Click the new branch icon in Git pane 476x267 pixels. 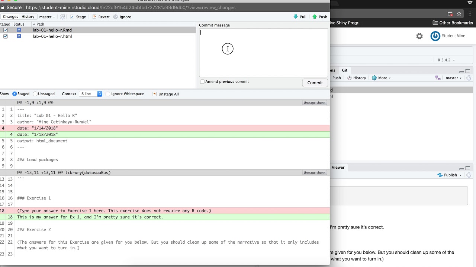tap(438, 78)
